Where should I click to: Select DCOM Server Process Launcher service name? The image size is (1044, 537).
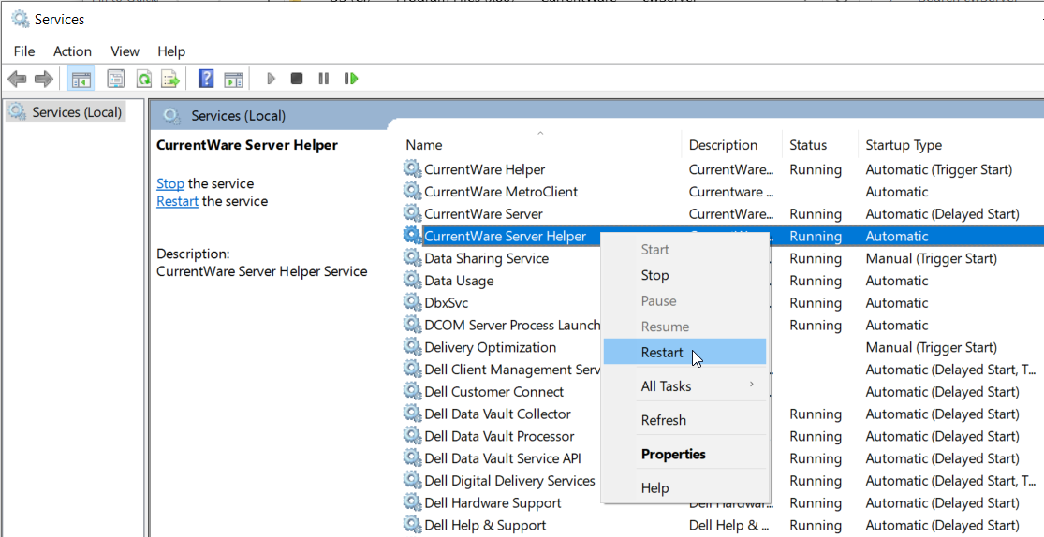(513, 325)
